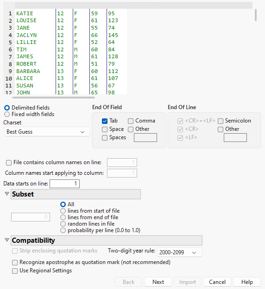Screen dimensions: 265x289
Task: Click the End Of Line other character box
Action: coord(235,137)
